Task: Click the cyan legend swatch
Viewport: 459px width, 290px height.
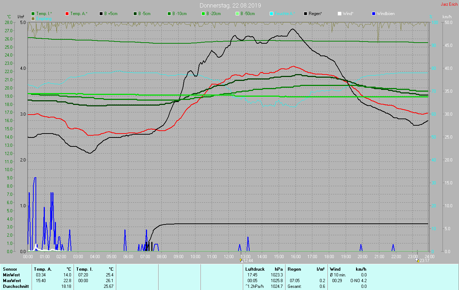Action: coord(271,14)
